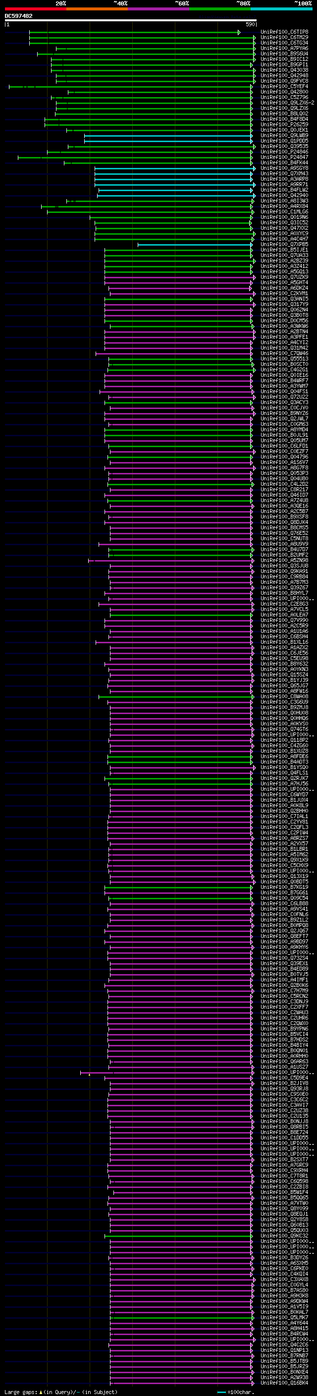The image size is (317, 1396).
Task: Select the query name DC597482
Action: pyautogui.click(x=18, y=16)
